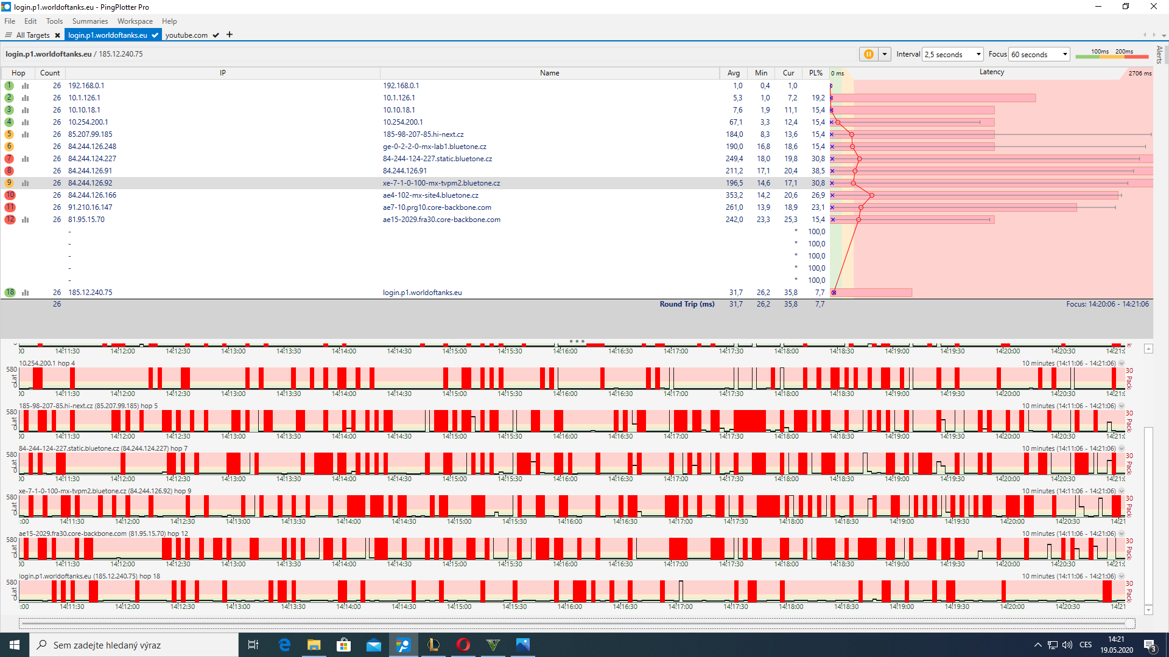
Task: Add a new target tab with plus icon
Action: click(x=230, y=35)
